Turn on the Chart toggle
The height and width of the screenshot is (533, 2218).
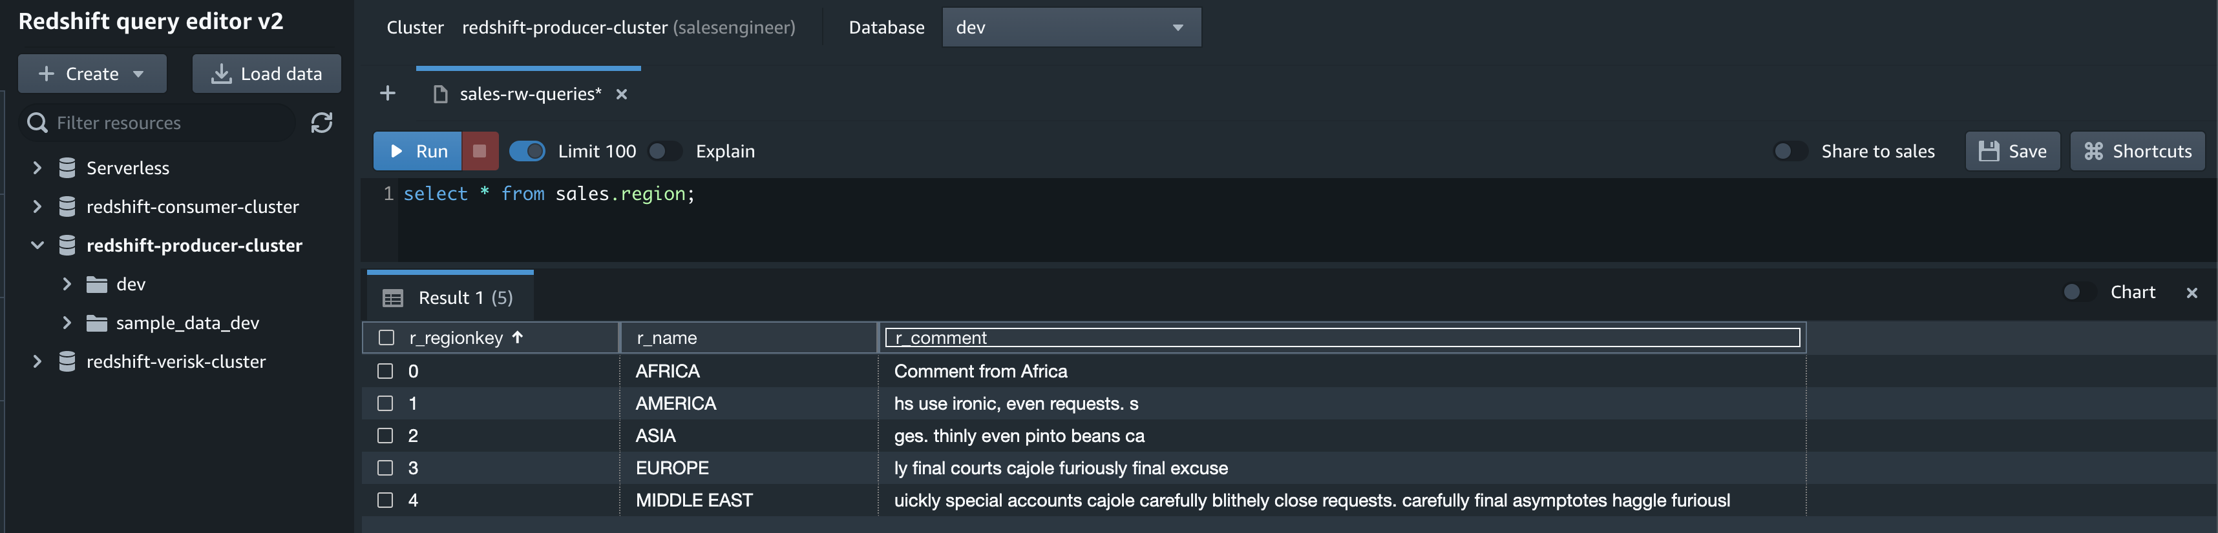2078,292
